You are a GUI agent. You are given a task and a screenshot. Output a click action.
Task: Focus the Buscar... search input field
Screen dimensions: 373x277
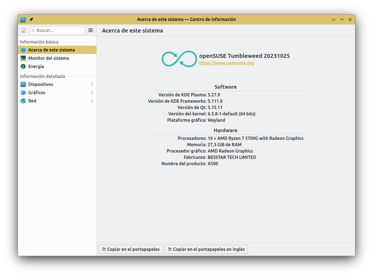[57, 31]
